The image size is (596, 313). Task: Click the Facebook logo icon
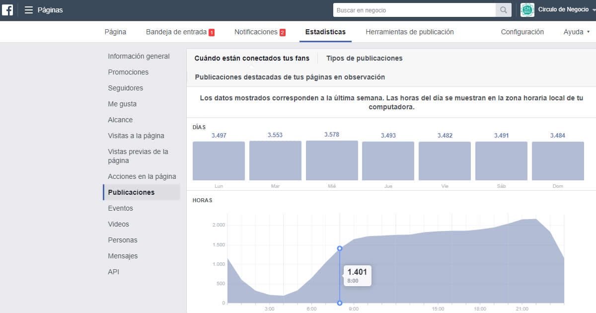7,10
